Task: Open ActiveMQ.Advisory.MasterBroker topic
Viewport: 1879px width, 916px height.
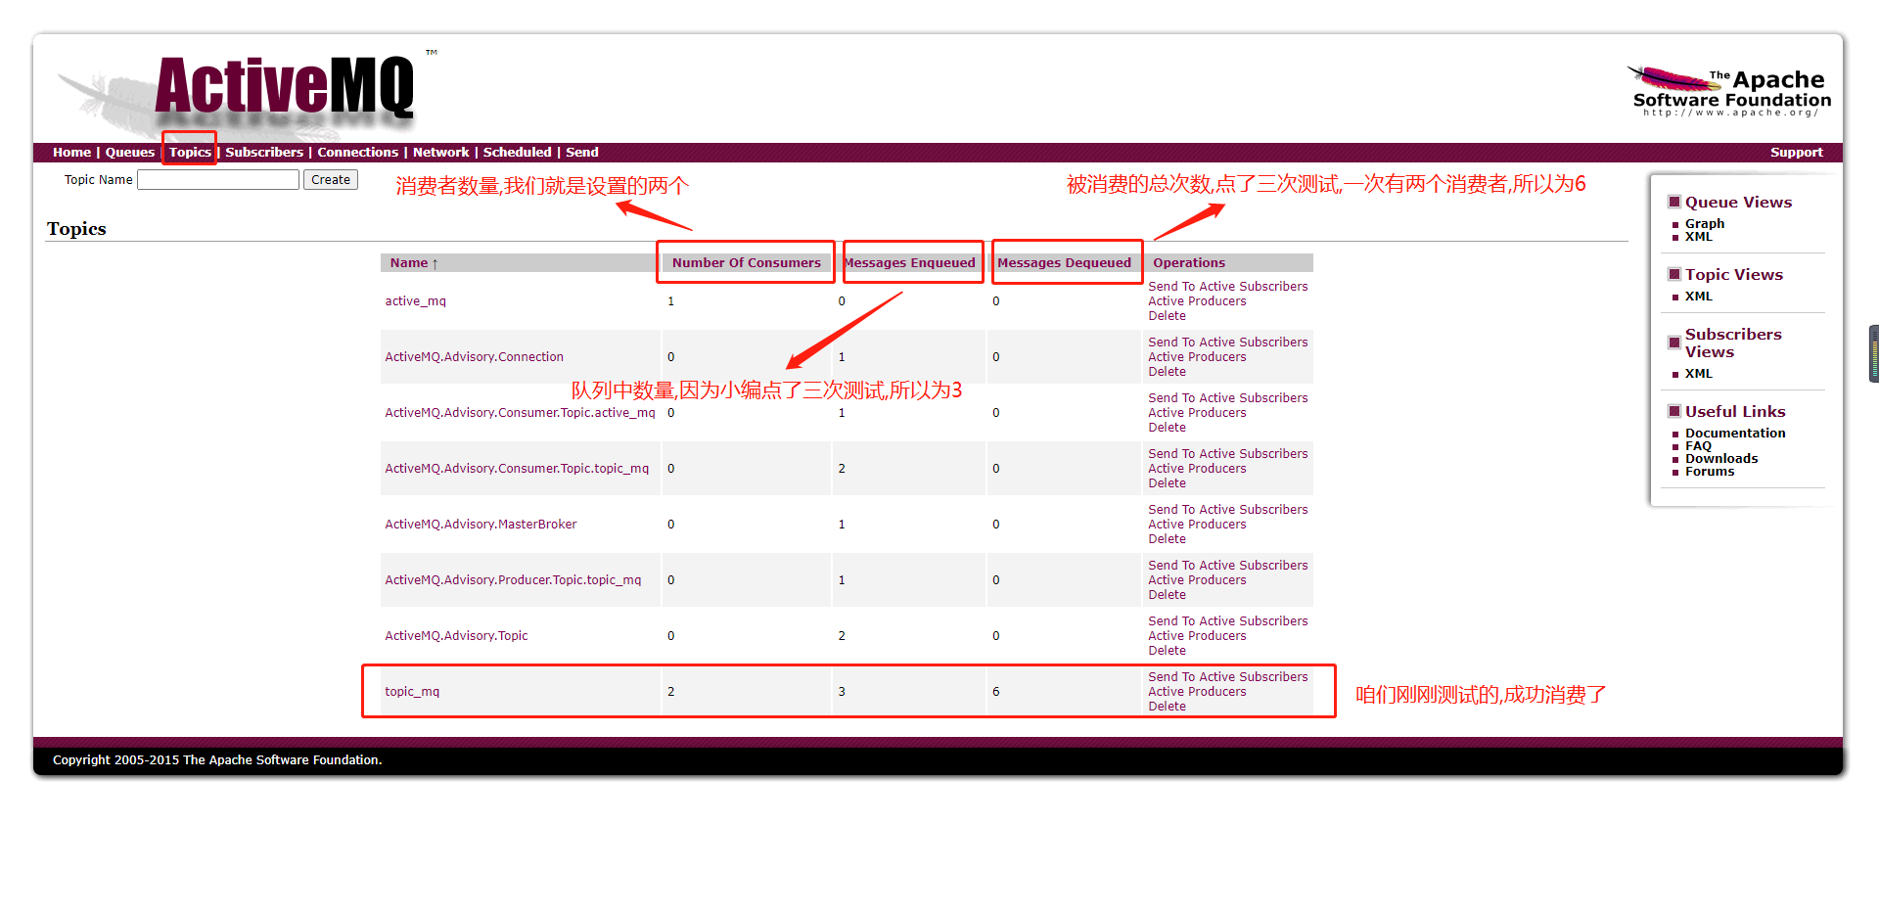Action: click(481, 525)
